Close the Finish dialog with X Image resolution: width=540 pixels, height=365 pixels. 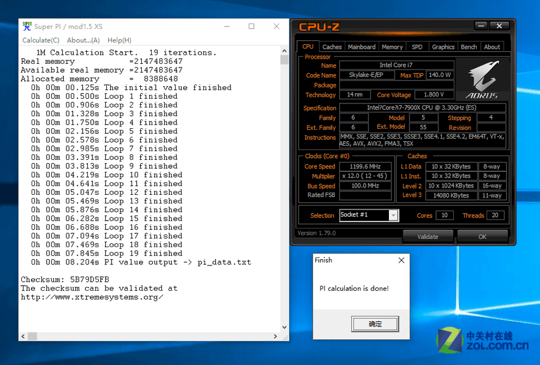[401, 260]
